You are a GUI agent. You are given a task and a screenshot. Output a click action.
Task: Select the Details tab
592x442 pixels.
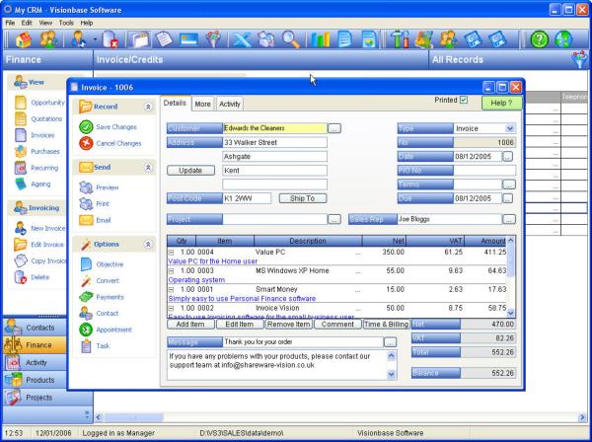(x=175, y=104)
